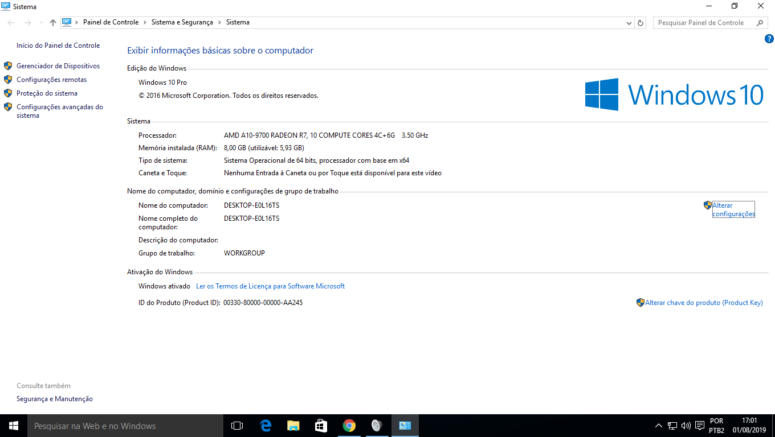Switch to the speaker app on the taskbar

(377, 426)
